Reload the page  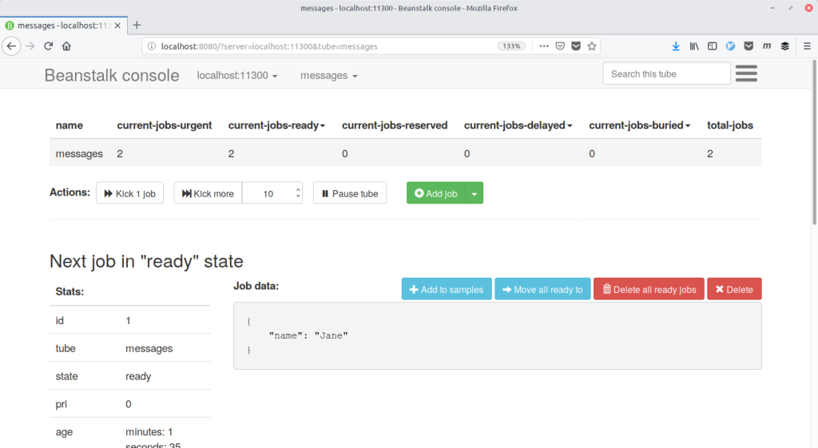coord(49,46)
